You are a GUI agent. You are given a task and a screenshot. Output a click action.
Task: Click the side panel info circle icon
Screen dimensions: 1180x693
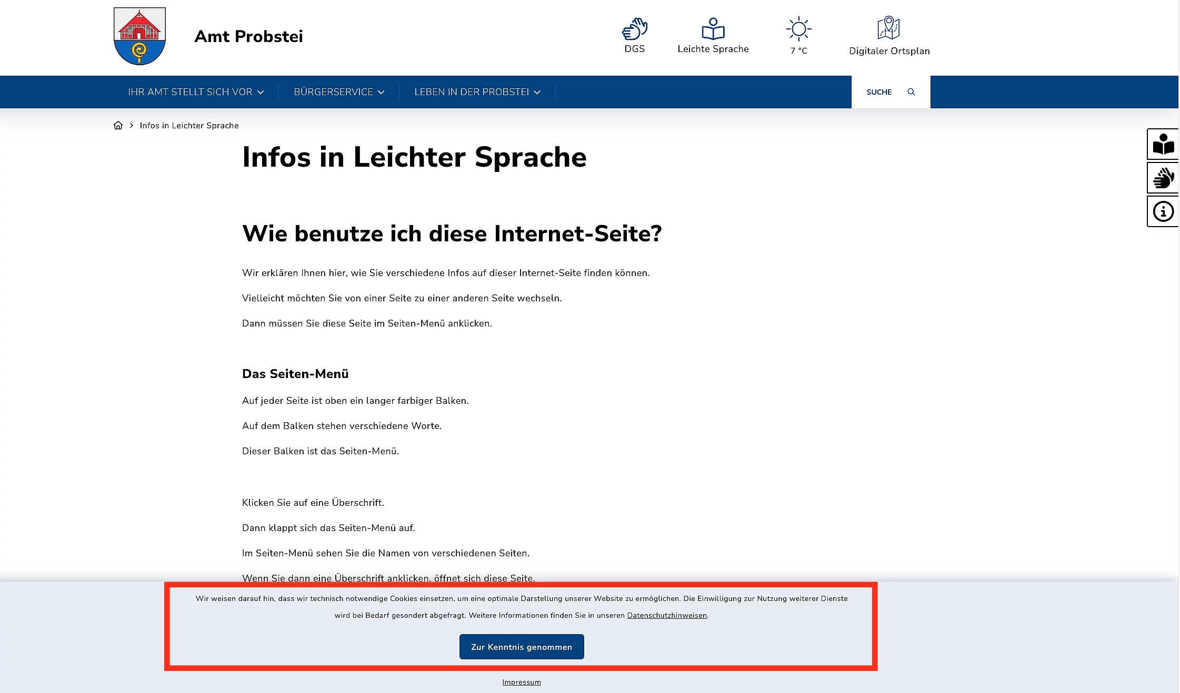[x=1163, y=211]
